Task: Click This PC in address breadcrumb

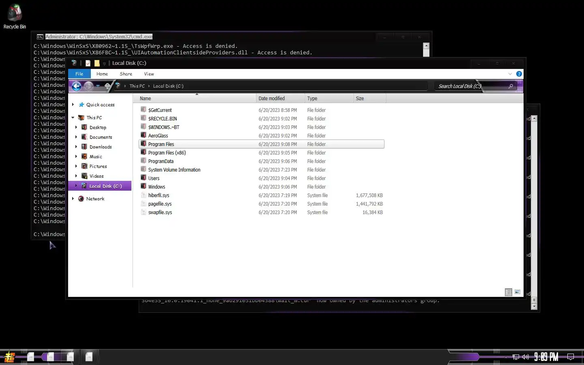Action: [x=137, y=86]
